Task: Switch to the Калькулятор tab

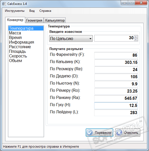Action: pos(55,21)
